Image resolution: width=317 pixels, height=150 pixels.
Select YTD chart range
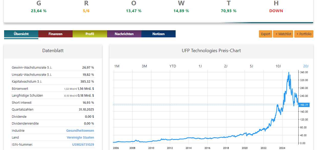tap(173, 66)
